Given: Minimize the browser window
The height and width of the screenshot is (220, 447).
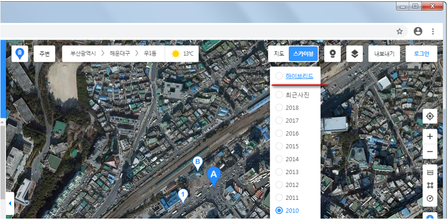Looking at the screenshot, I should (403, 6).
